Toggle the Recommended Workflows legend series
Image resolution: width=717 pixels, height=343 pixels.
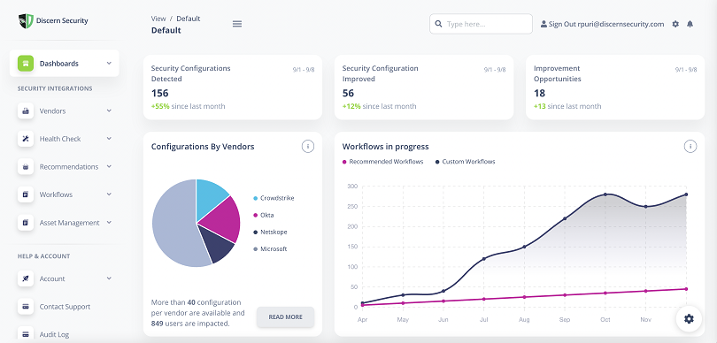point(383,162)
